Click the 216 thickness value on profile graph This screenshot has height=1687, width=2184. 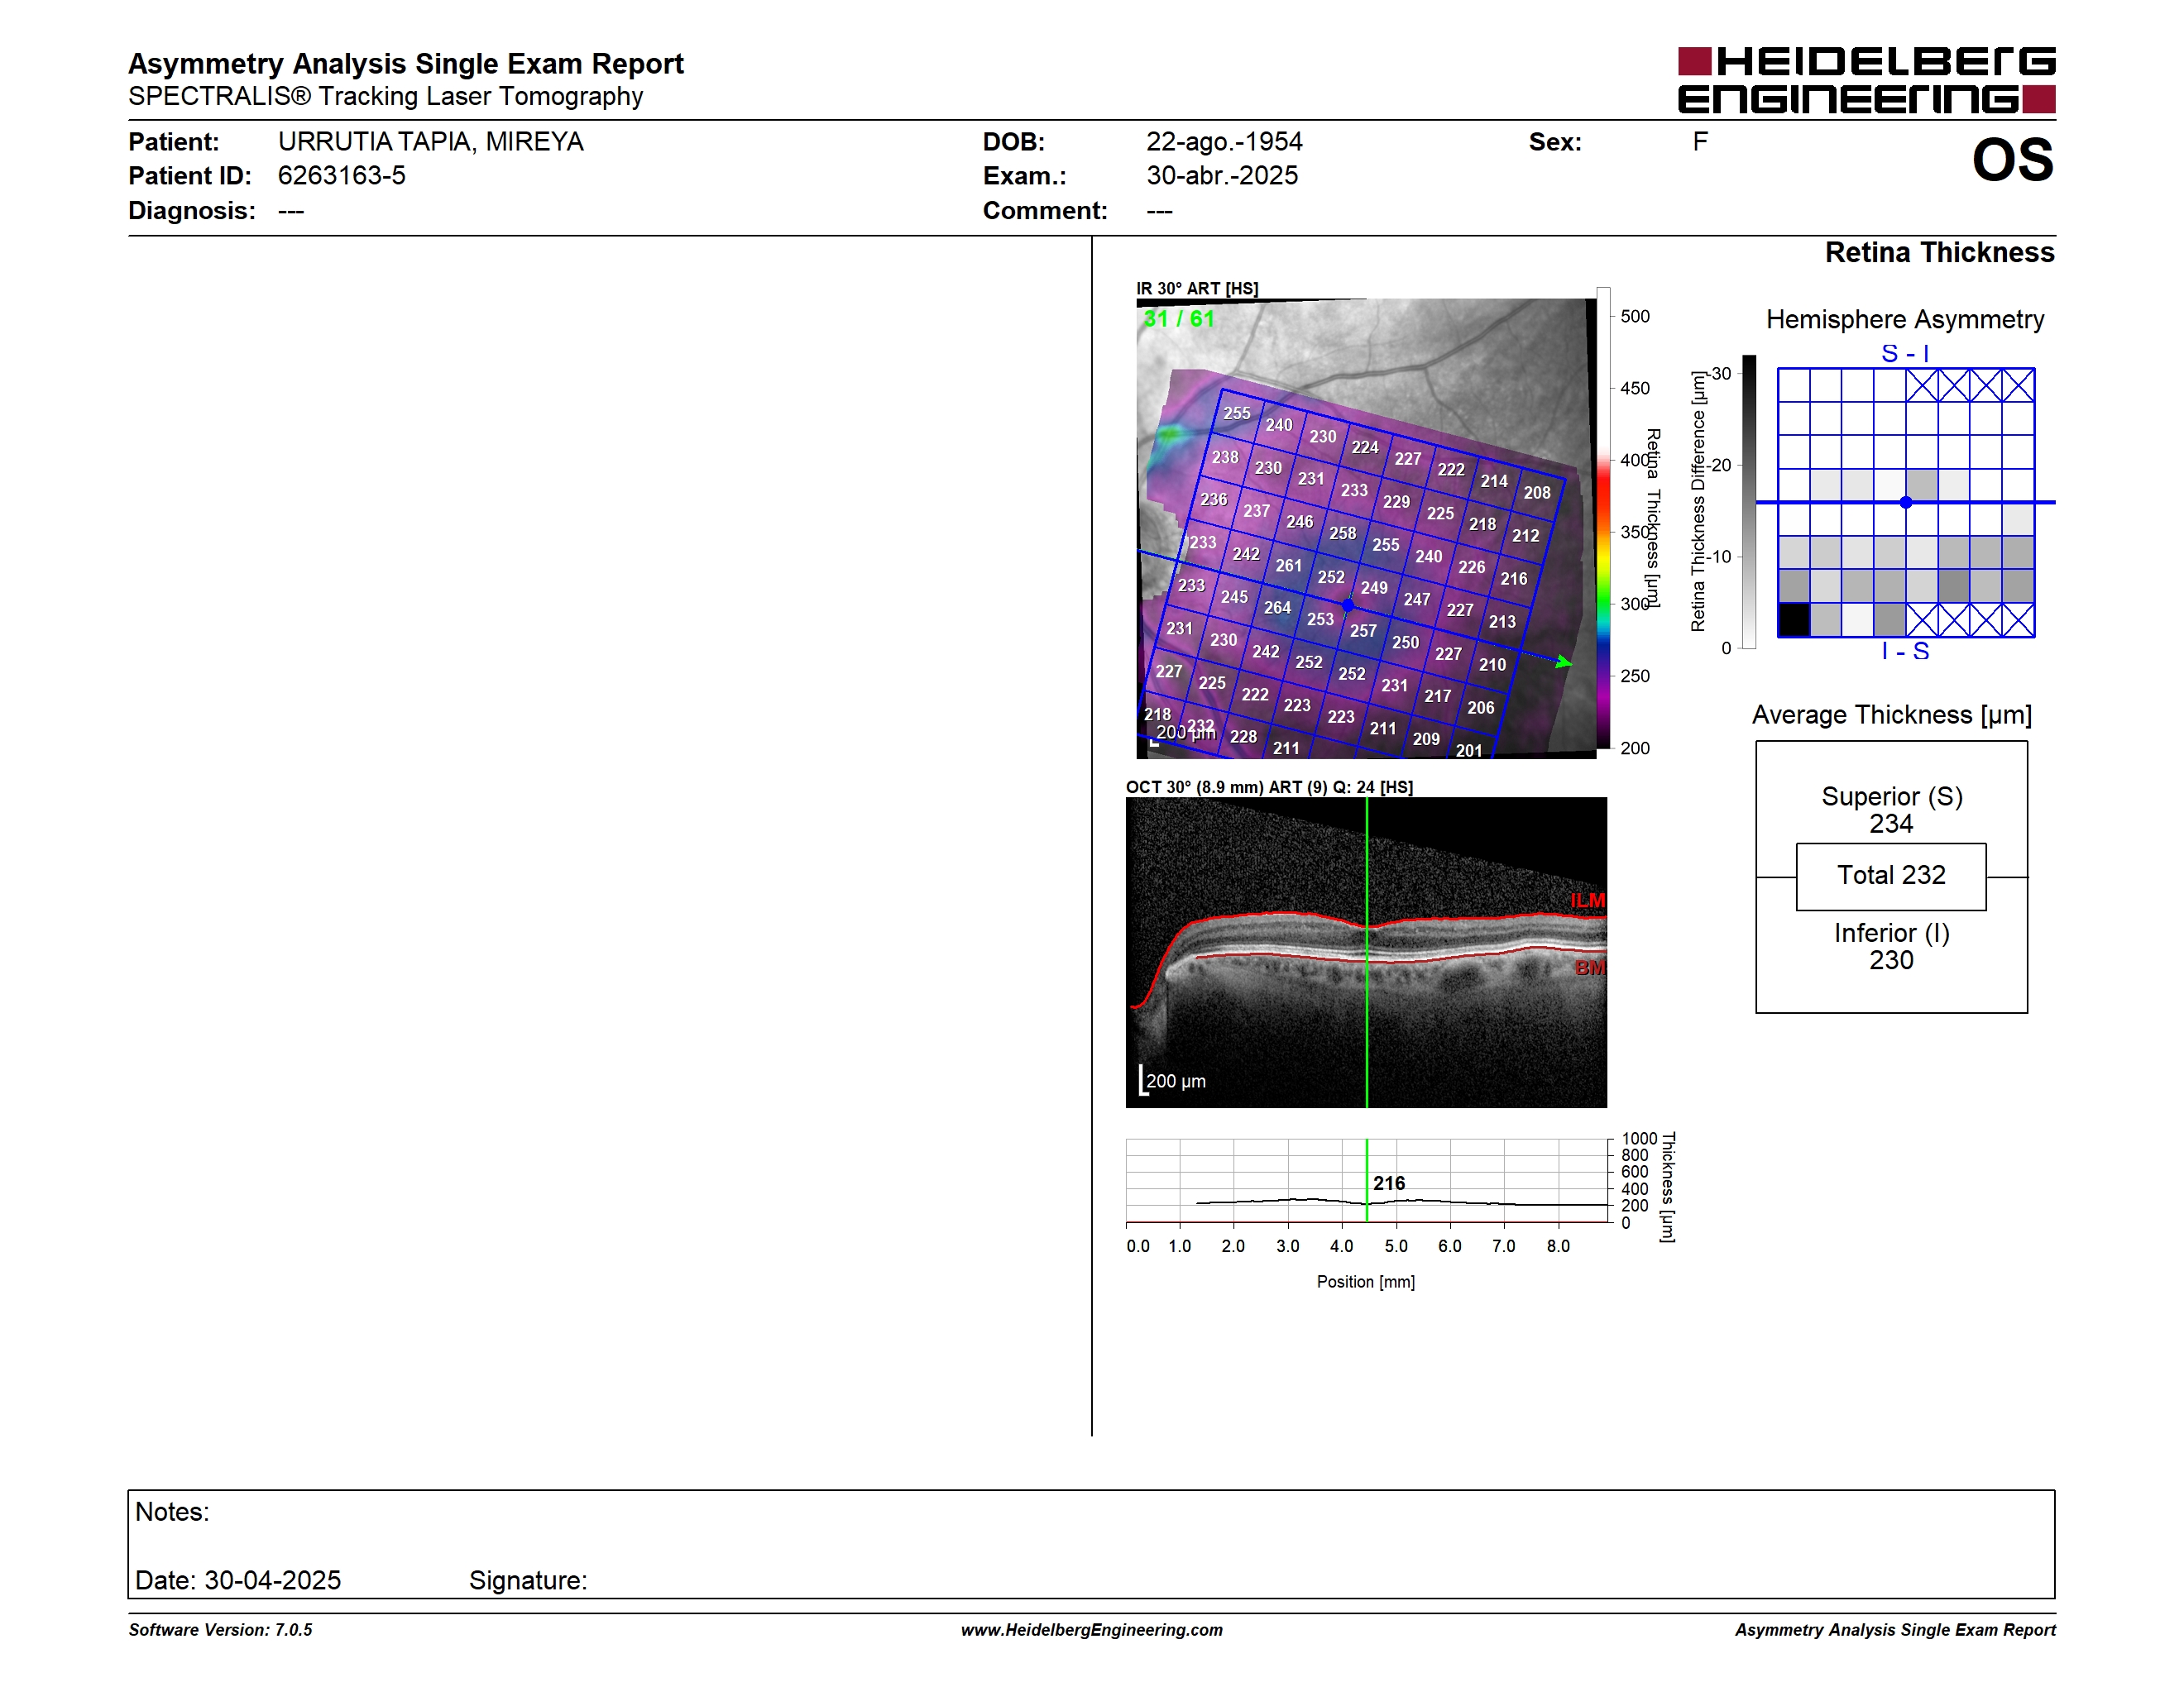click(x=1389, y=1183)
